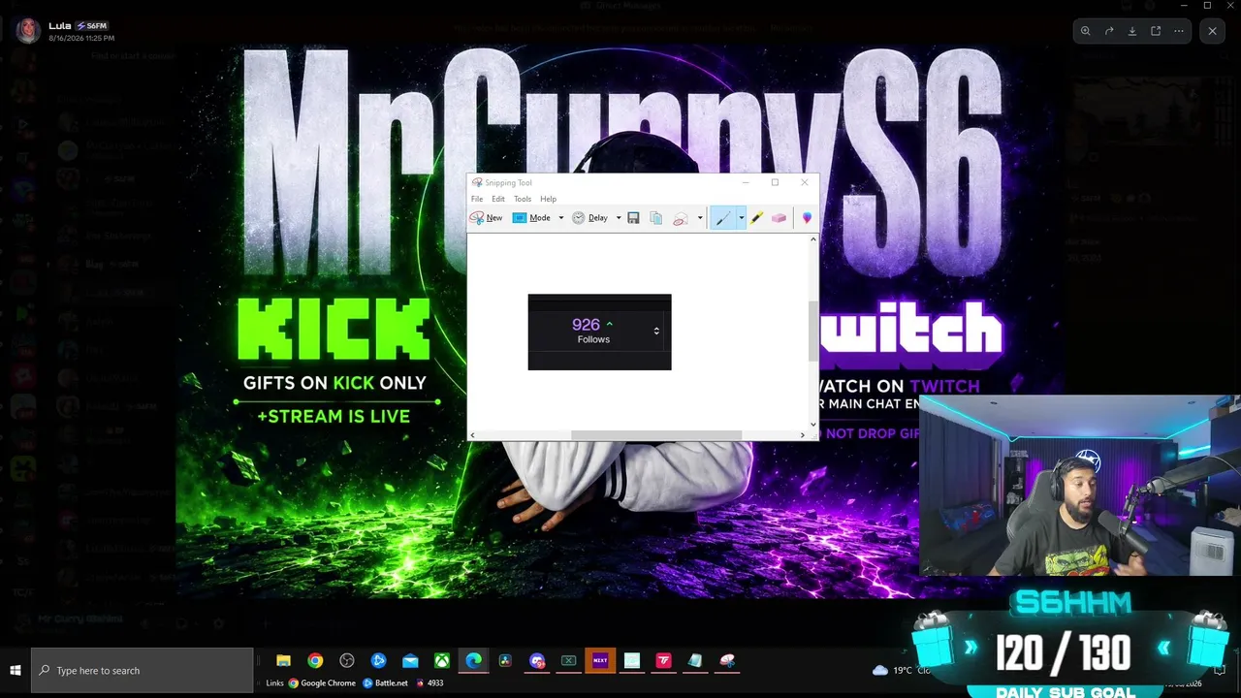Expand the Pen options dropdown arrow
Image resolution: width=1241 pixels, height=698 pixels.
[x=741, y=218]
